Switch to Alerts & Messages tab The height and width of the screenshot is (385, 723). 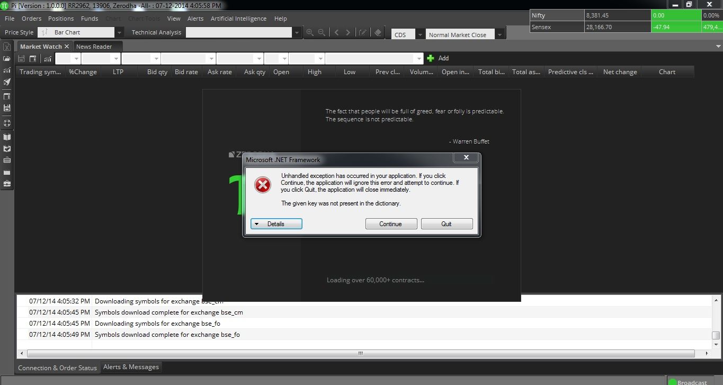pos(131,366)
